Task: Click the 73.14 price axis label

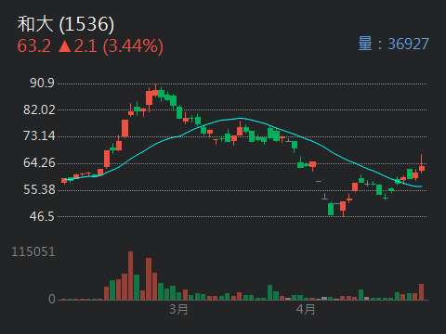Action: 39,135
